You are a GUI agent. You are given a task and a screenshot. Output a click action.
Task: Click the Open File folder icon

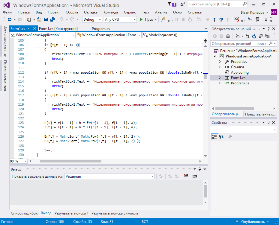(x=39, y=19)
